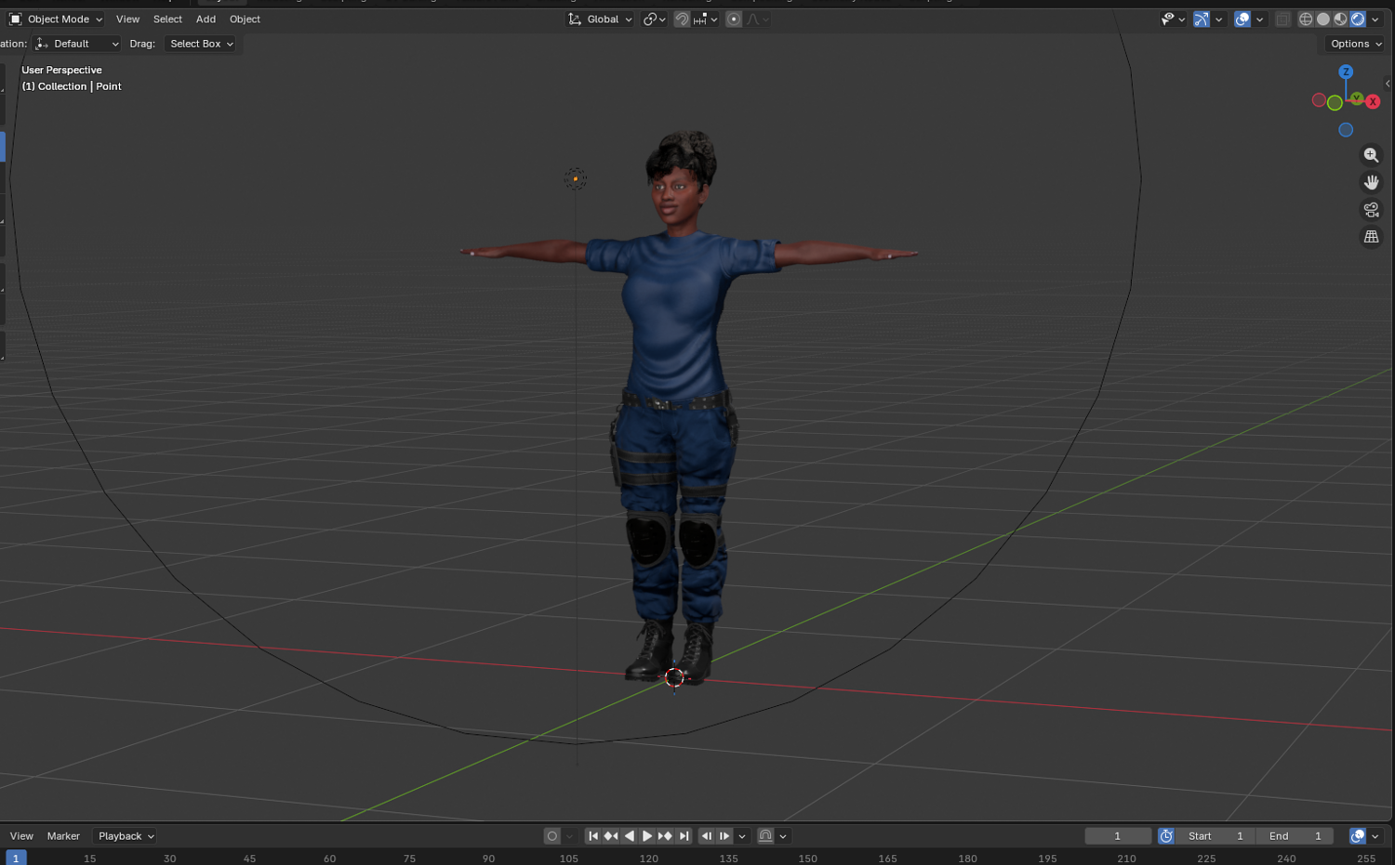Image resolution: width=1395 pixels, height=865 pixels.
Task: Play animation forward
Action: 647,836
